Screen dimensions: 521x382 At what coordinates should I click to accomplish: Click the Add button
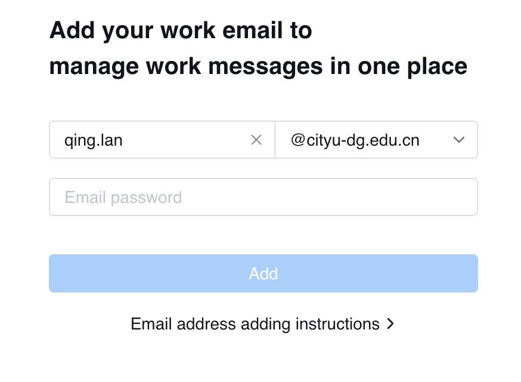coord(263,273)
